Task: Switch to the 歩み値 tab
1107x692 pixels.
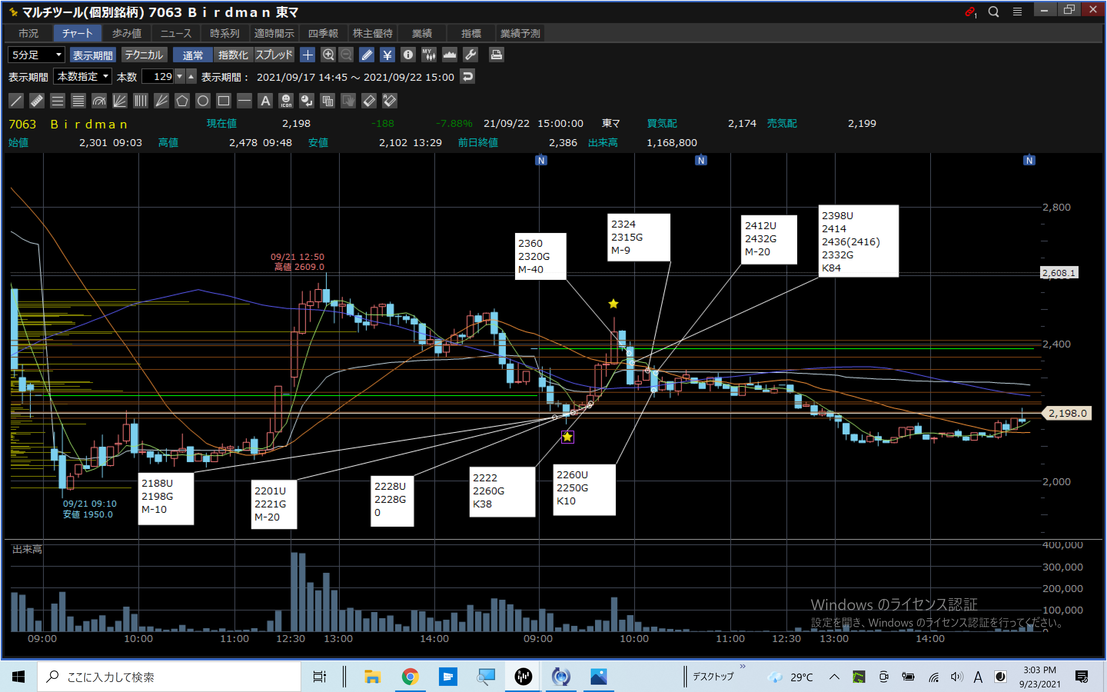Action: click(x=127, y=33)
